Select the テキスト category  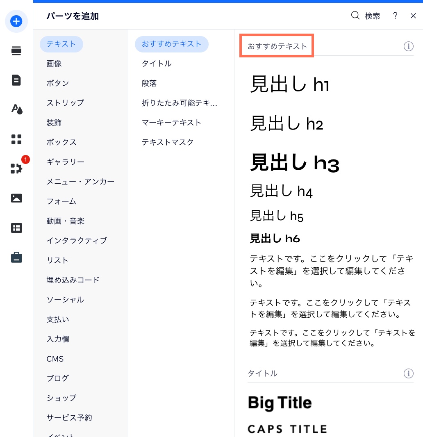[61, 44]
